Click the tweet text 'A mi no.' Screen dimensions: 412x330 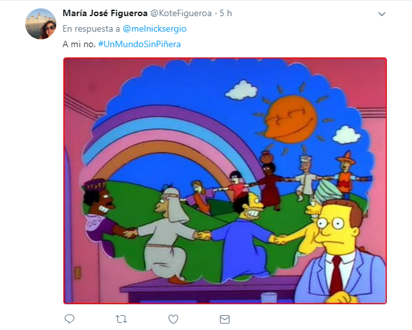point(79,44)
